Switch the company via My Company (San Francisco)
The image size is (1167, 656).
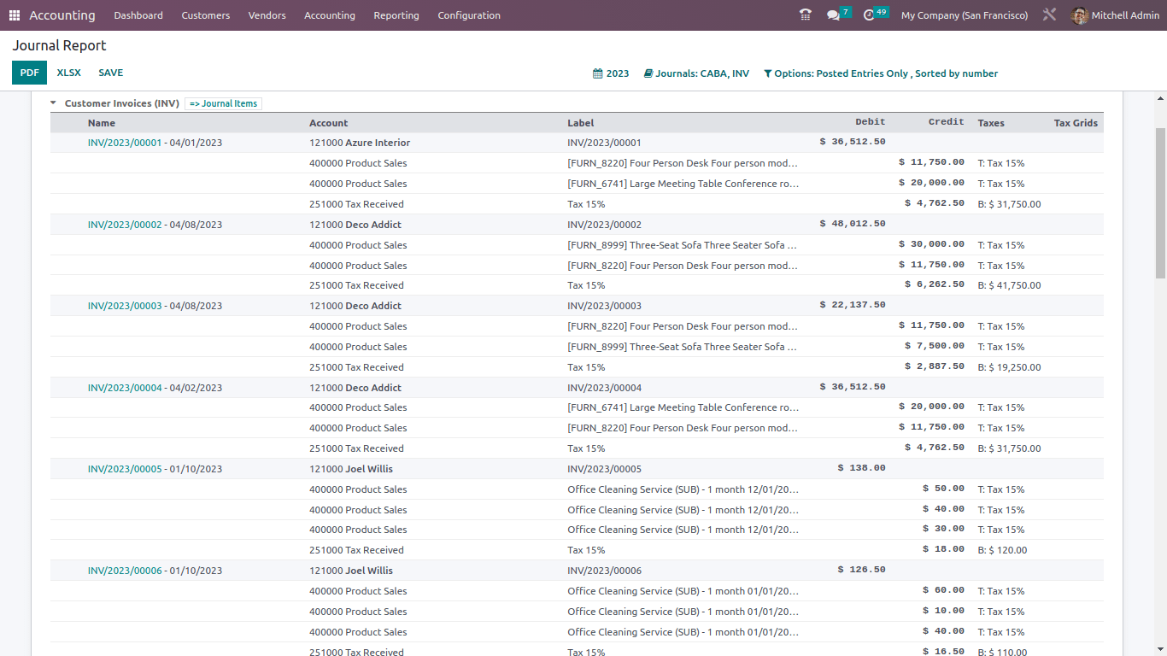[x=964, y=15]
